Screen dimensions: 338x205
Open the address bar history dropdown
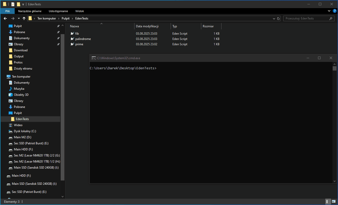coord(274,18)
